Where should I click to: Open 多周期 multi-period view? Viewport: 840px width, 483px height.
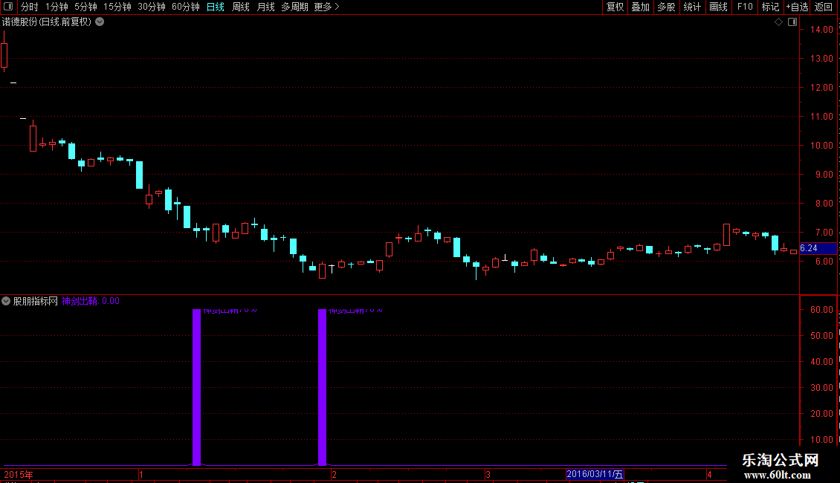point(294,7)
